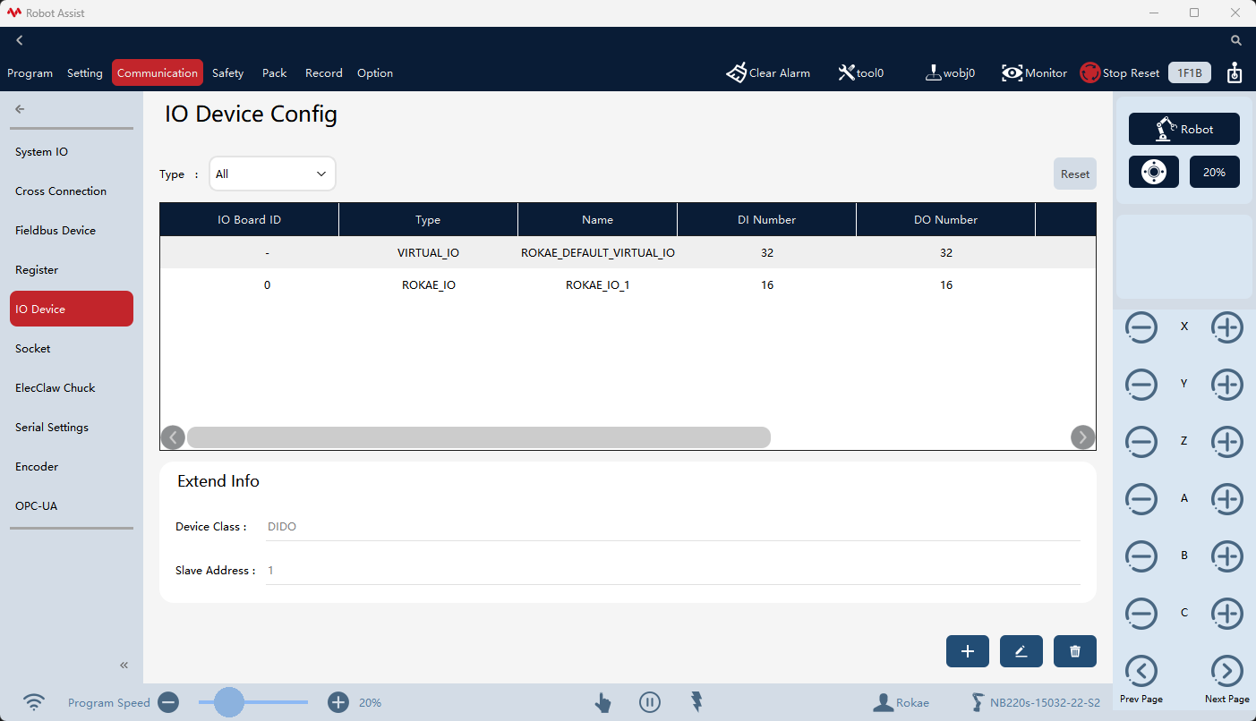Click the Robot button in right panel
This screenshot has width=1256, height=721.
click(1183, 129)
